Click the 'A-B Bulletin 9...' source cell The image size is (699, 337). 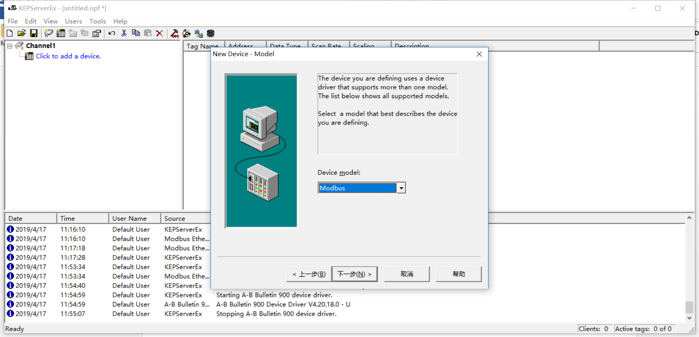coord(187,305)
